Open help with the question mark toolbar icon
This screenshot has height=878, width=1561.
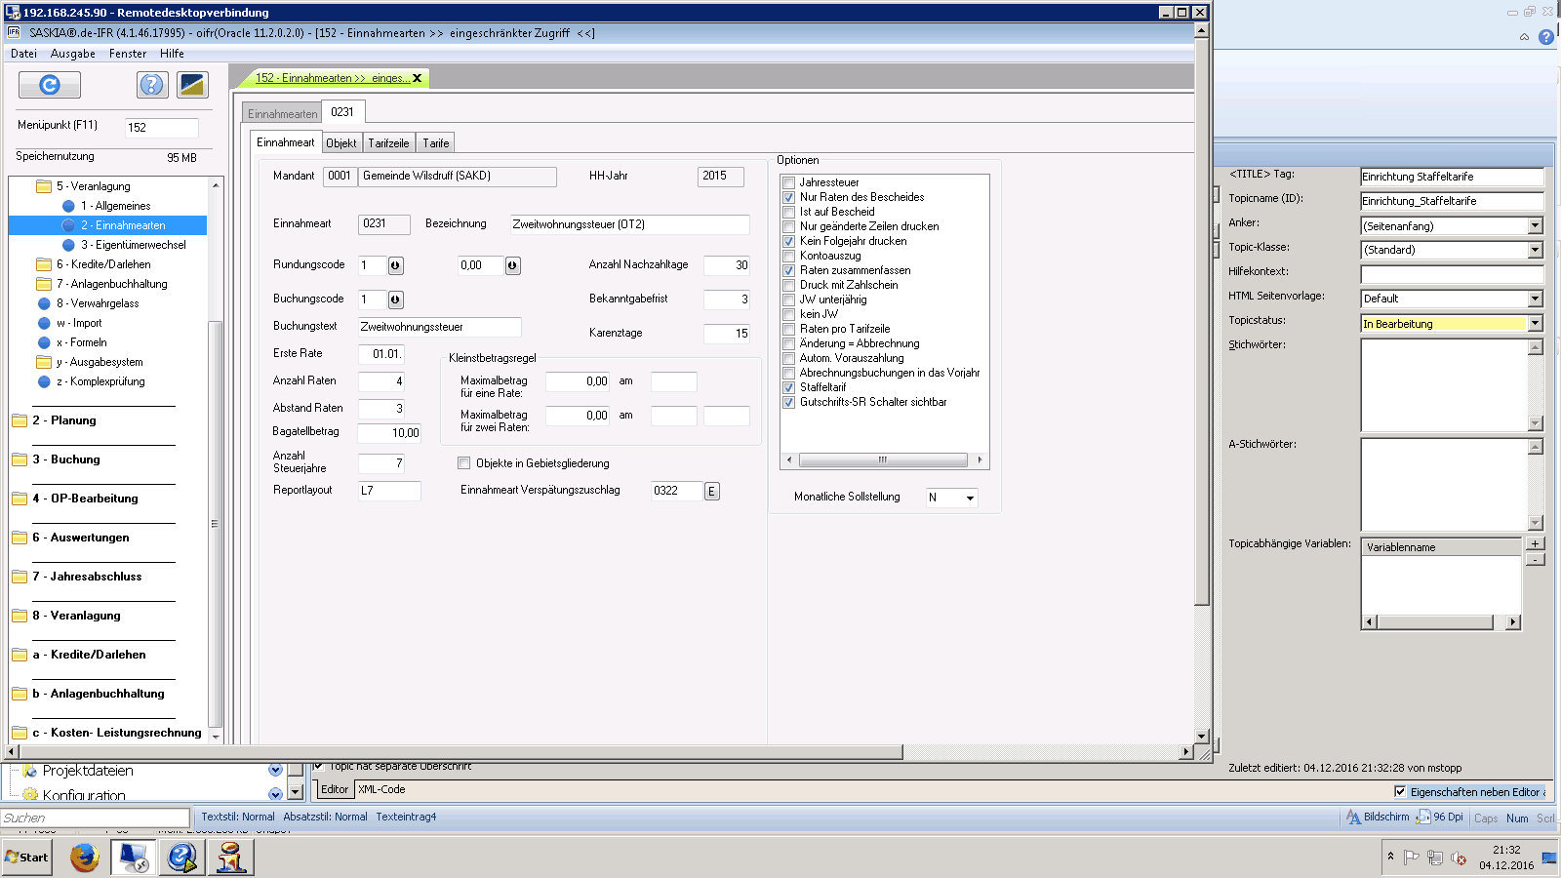pyautogui.click(x=151, y=85)
